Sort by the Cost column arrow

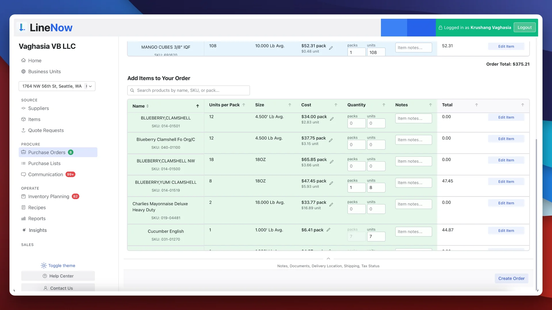click(x=336, y=105)
